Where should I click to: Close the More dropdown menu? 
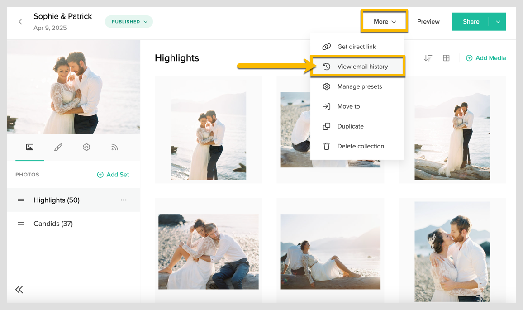pyautogui.click(x=385, y=22)
